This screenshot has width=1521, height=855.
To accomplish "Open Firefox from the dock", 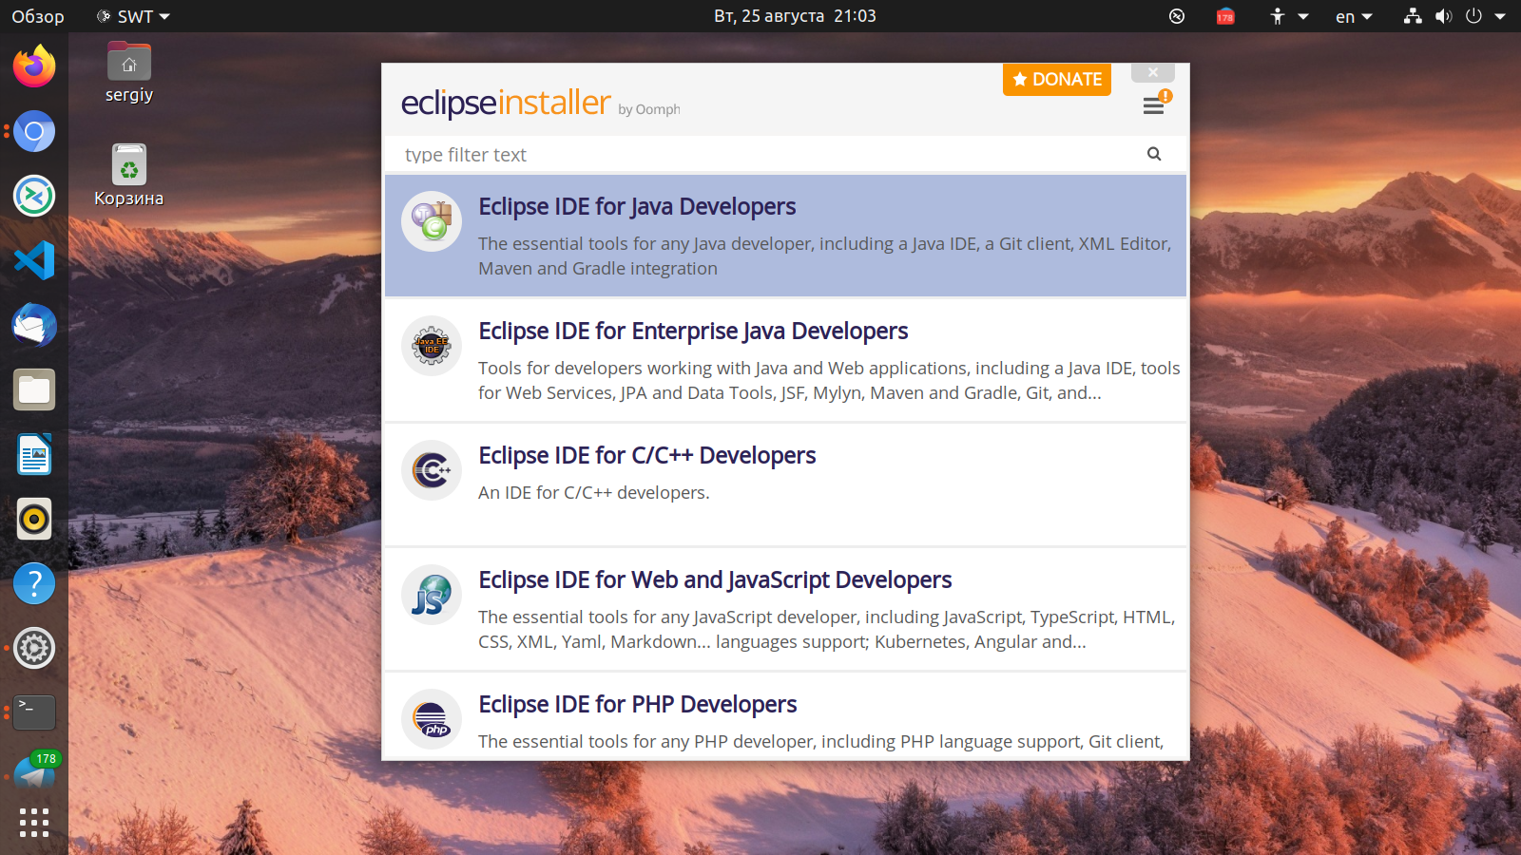I will [x=34, y=66].
